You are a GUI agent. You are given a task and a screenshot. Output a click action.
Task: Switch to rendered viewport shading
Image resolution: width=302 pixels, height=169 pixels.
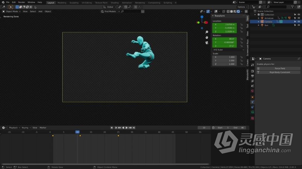coord(238,12)
